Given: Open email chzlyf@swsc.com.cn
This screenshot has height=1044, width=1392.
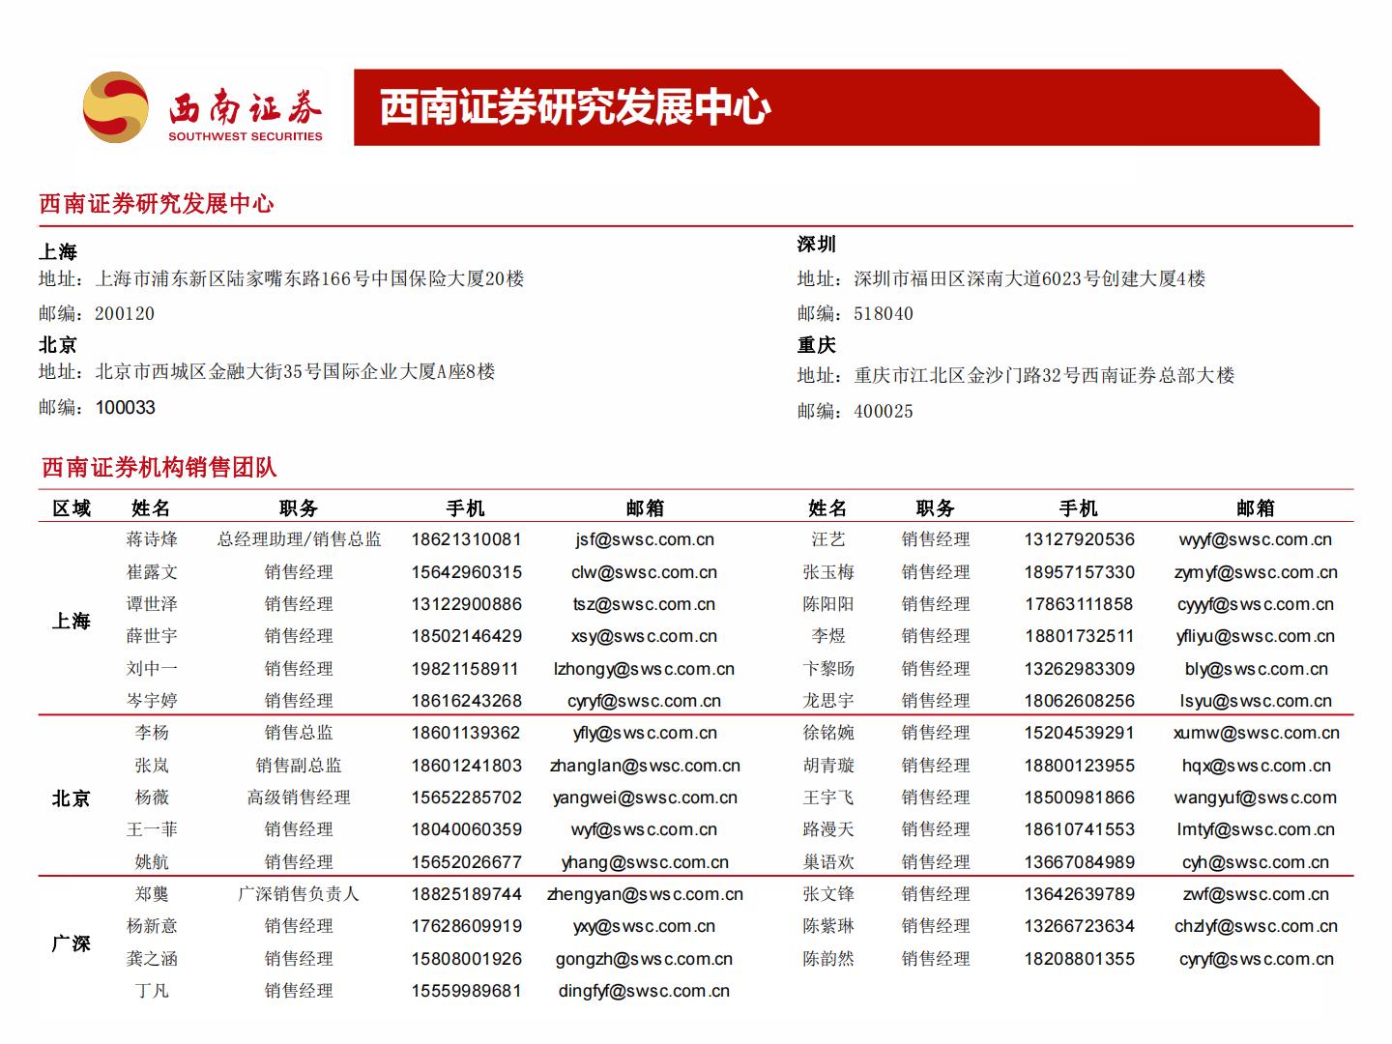Looking at the screenshot, I should [x=1256, y=926].
